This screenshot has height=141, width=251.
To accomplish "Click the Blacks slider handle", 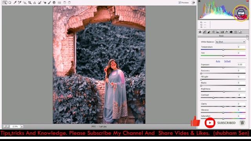I will [201, 85].
